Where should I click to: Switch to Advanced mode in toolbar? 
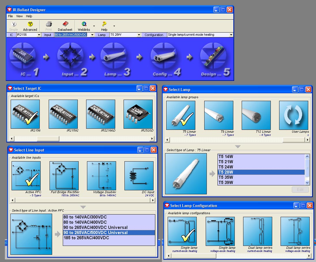(30, 26)
